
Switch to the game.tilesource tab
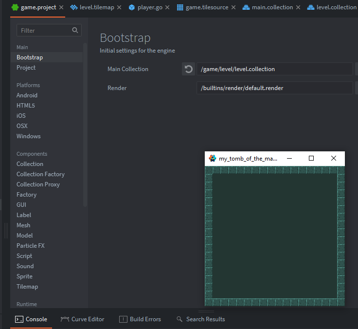(206, 8)
